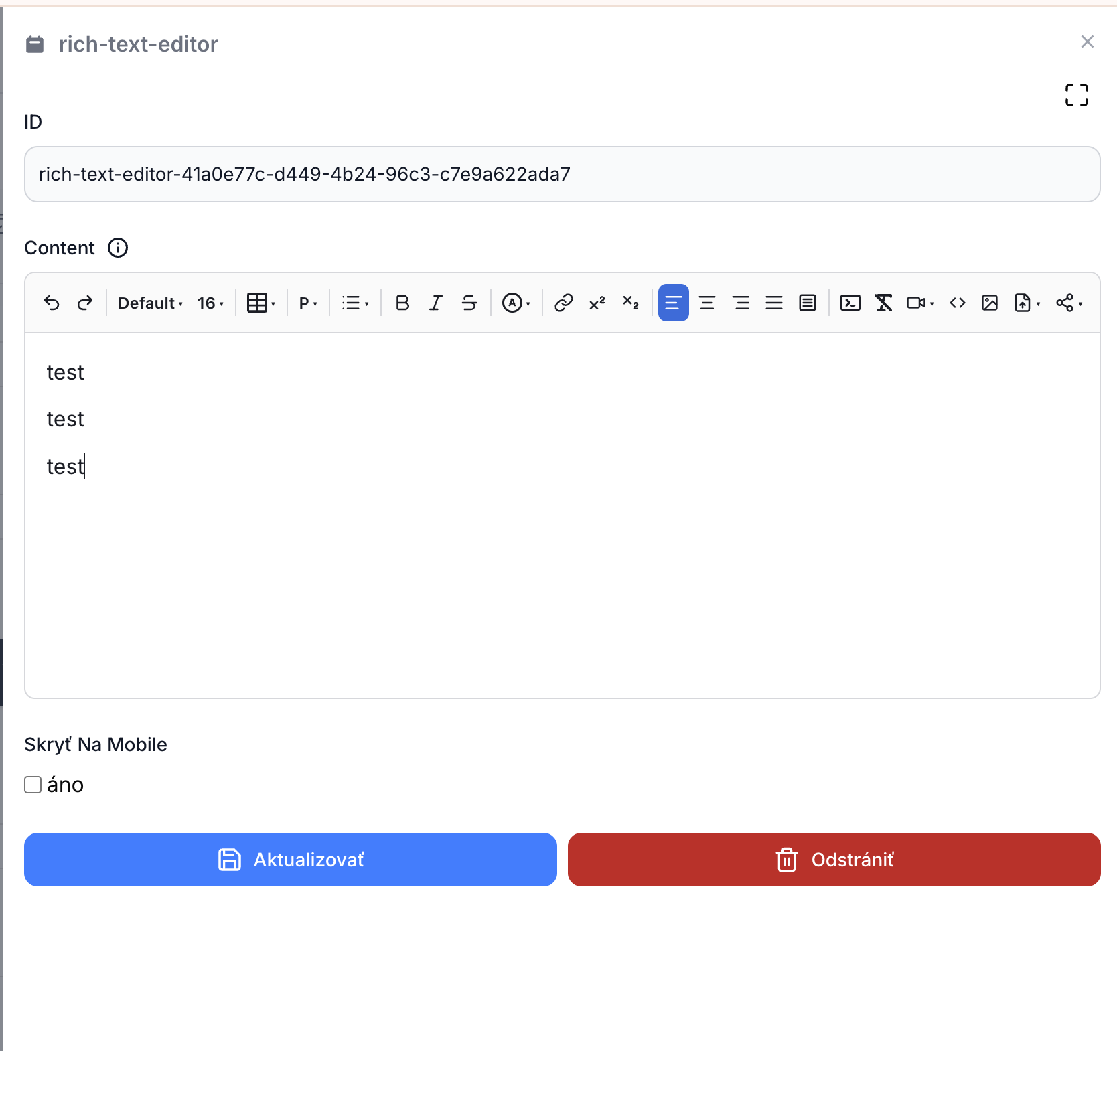Image resolution: width=1117 pixels, height=1114 pixels.
Task: Align text right
Action: tap(741, 303)
